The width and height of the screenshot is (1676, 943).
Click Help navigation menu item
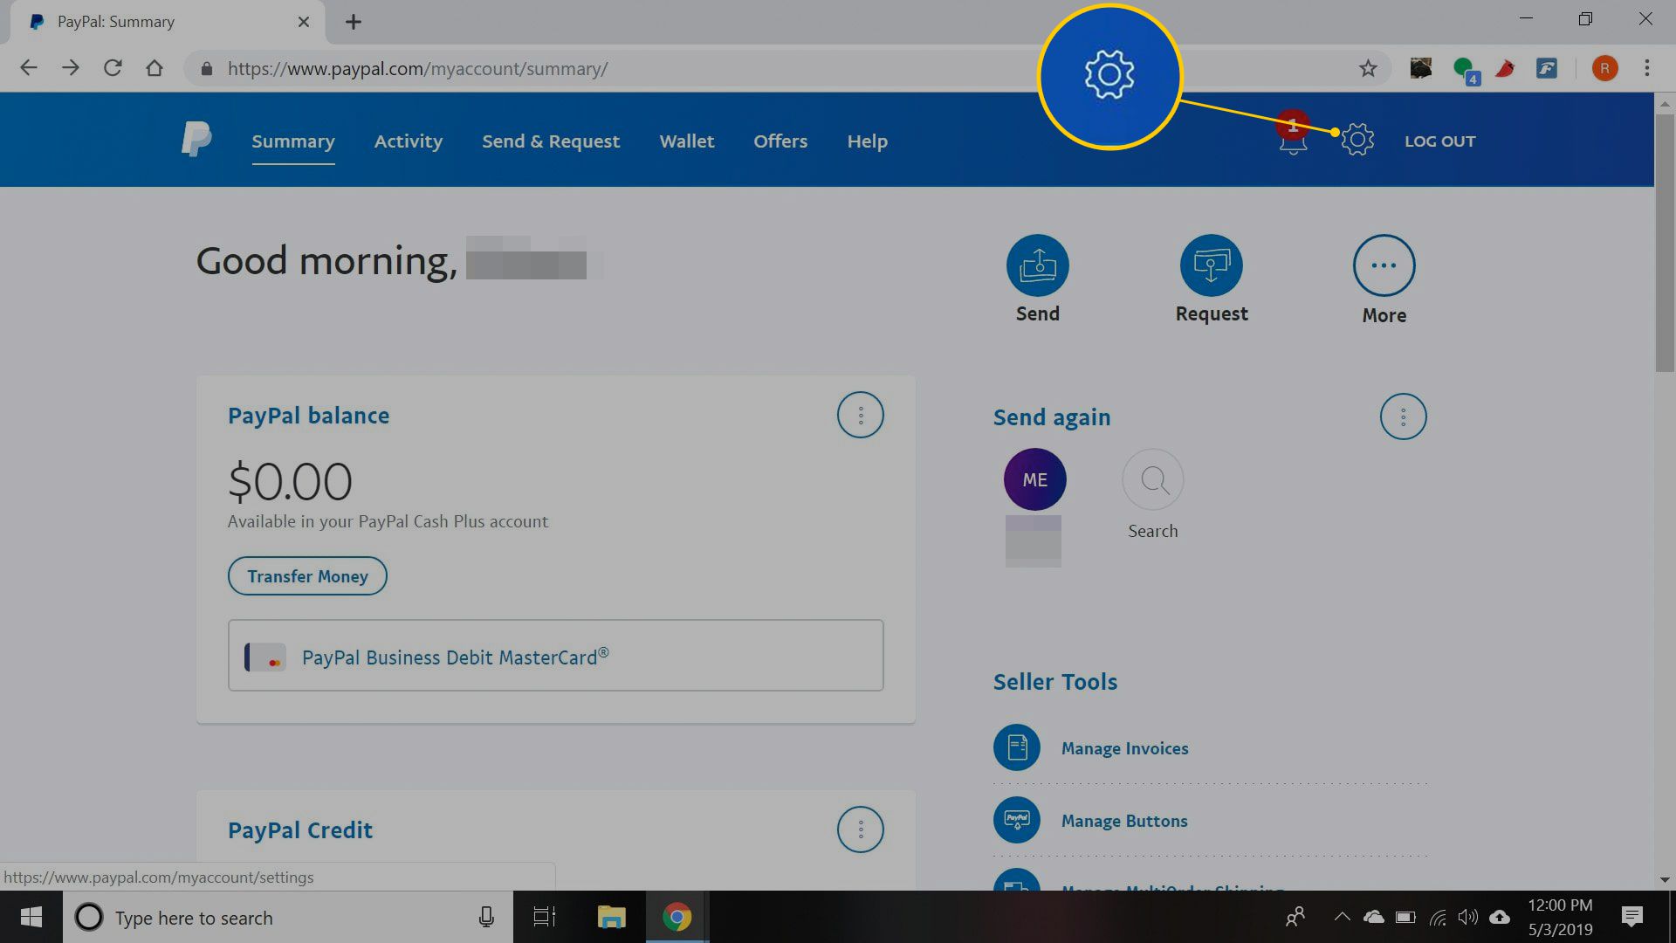(x=868, y=141)
